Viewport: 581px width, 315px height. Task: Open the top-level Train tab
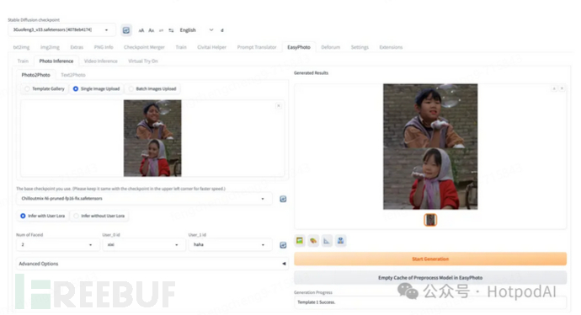[x=181, y=47]
